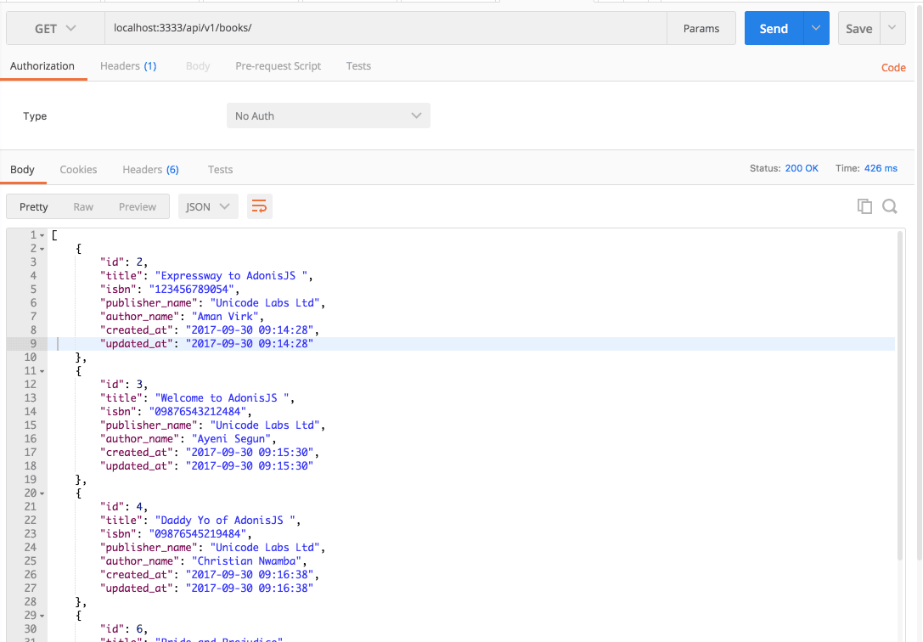
Task: Open the response Tests tab
Action: [x=220, y=170]
